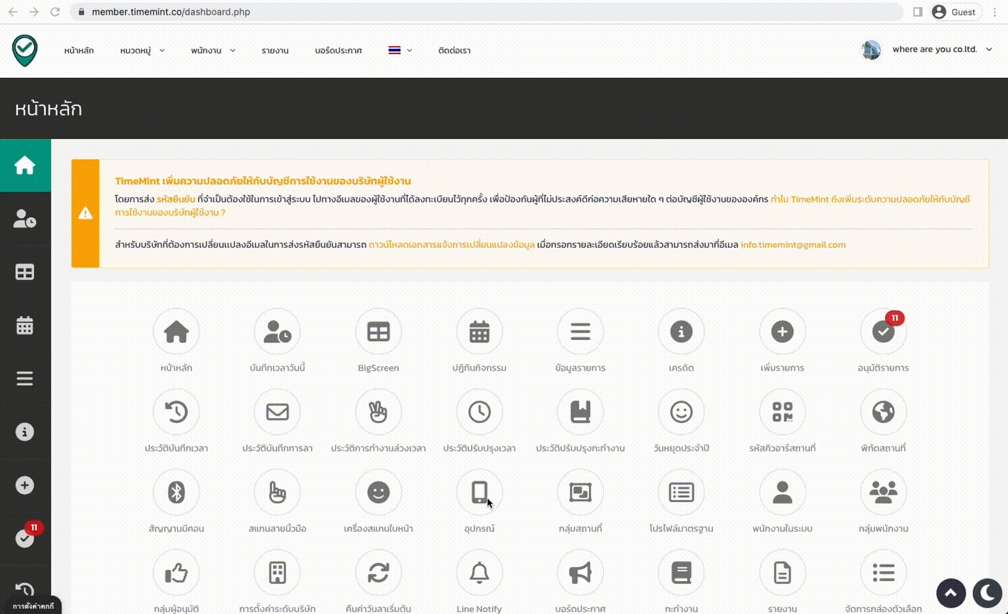Click the fingerprint scan touch icon

277,492
